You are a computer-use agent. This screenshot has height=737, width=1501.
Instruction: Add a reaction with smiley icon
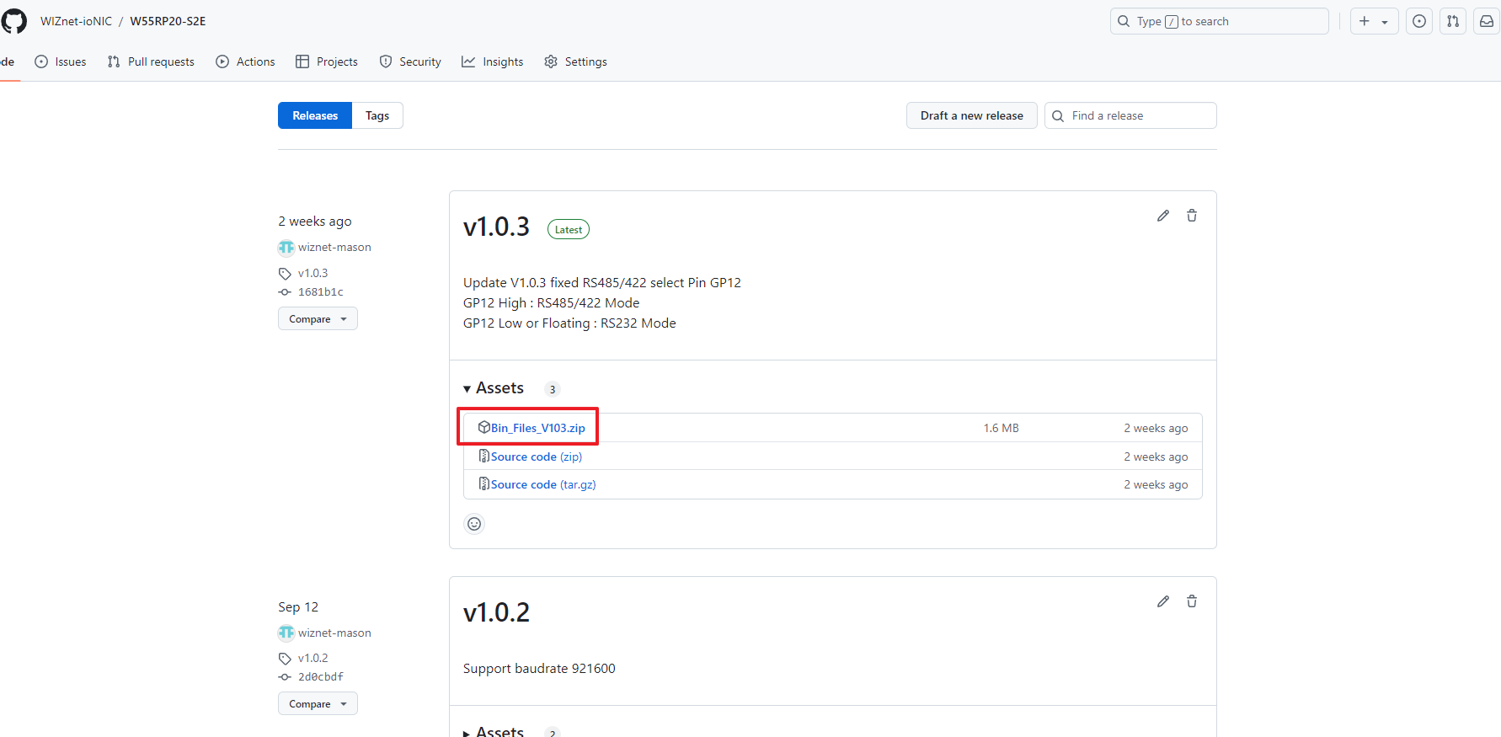point(474,524)
